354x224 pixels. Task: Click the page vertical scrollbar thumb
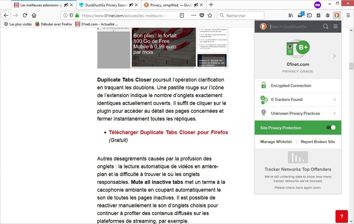pyautogui.click(x=351, y=66)
